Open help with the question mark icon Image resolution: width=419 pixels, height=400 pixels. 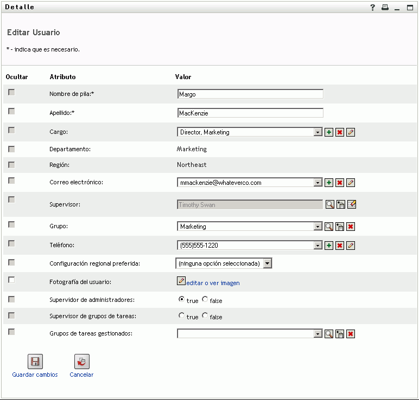click(x=373, y=8)
